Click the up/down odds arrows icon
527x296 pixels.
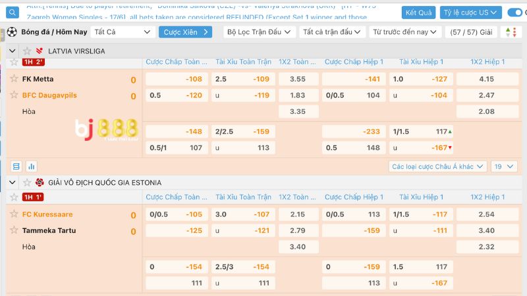[x=511, y=32]
